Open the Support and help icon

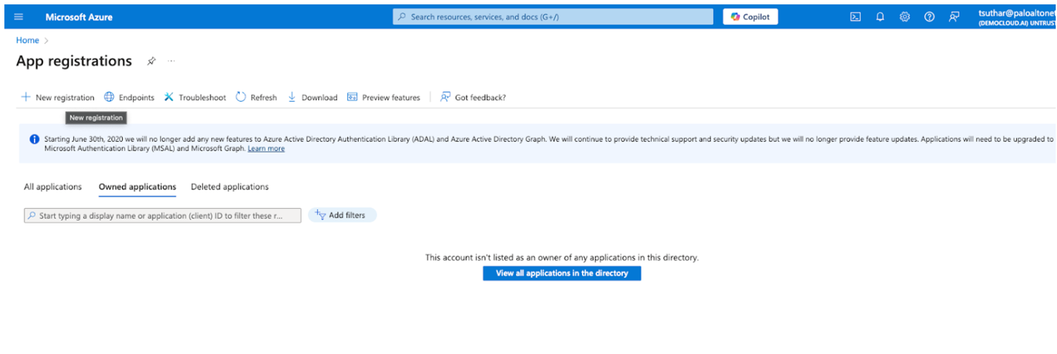pos(929,17)
